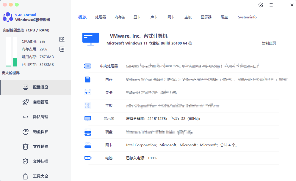
Task: Open the hamburger menu in title bar
Action: click(x=271, y=5)
